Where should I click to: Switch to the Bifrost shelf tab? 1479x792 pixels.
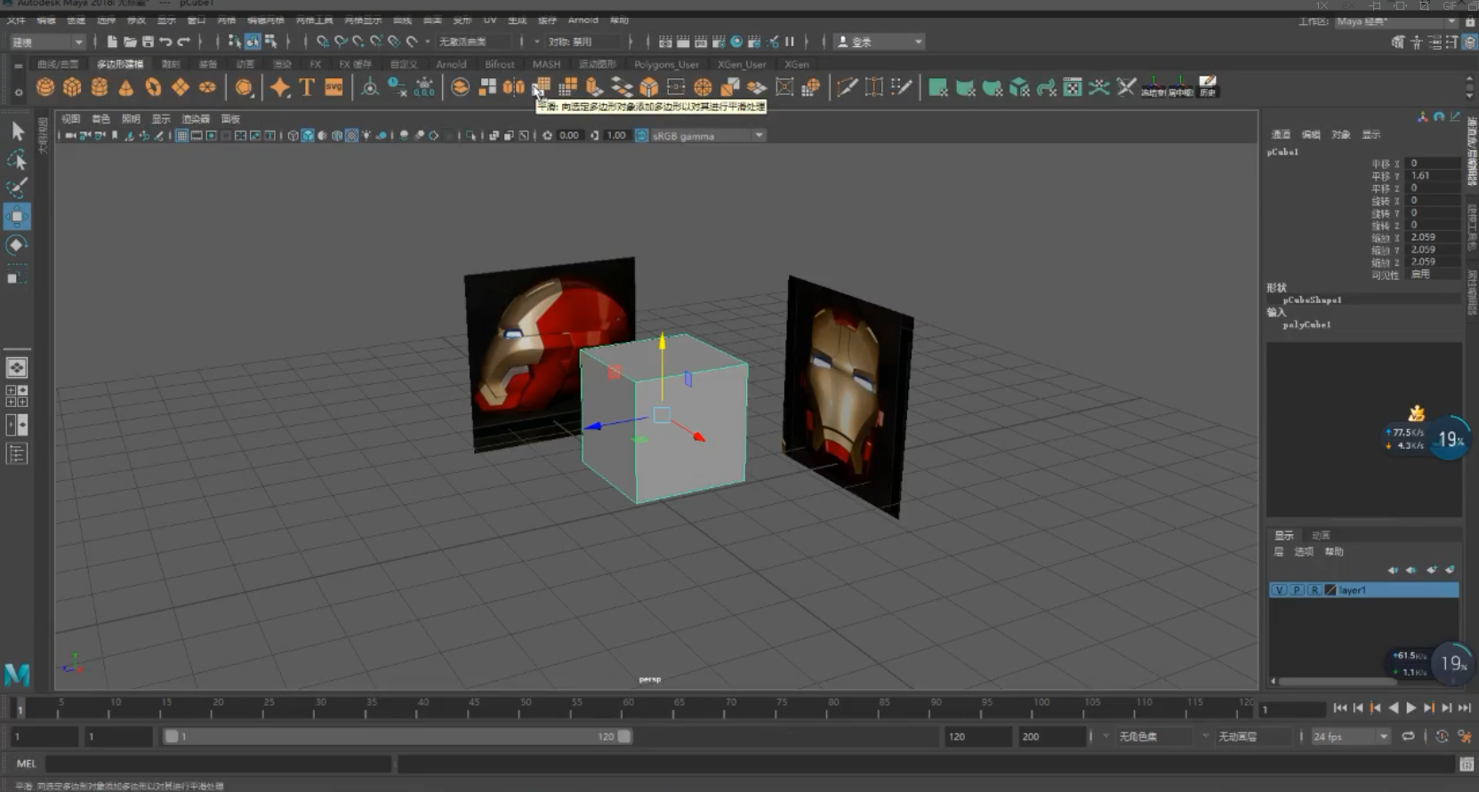point(500,65)
